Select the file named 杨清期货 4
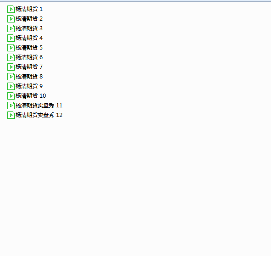Image resolution: width=271 pixels, height=256 pixels. coord(25,38)
